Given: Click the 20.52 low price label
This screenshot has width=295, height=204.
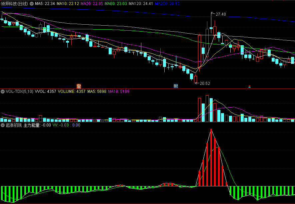Looking at the screenshot, I should pos(205,84).
